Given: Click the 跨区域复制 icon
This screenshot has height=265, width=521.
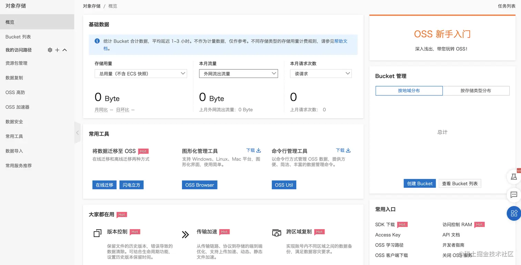Looking at the screenshot, I should pos(277,234).
